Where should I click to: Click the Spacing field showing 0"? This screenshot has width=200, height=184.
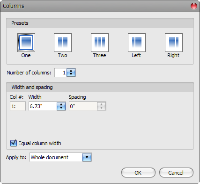point(83,106)
